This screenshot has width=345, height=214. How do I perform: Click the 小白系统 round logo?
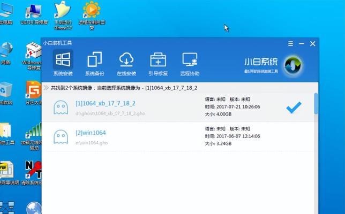[x=293, y=65]
